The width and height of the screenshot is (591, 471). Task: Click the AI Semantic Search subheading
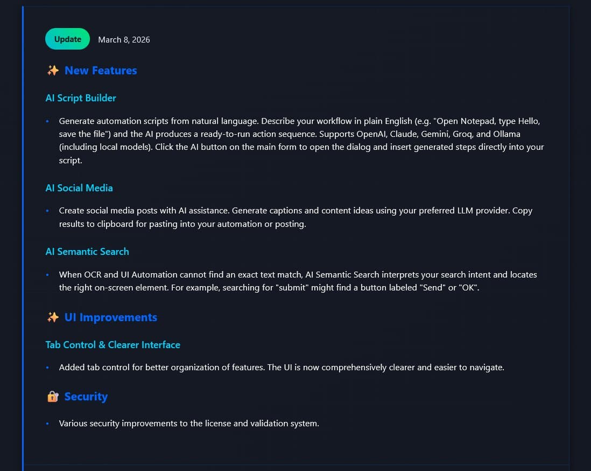87,252
